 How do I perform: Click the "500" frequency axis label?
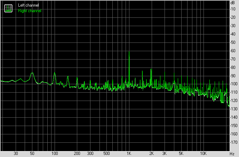pos(106,154)
